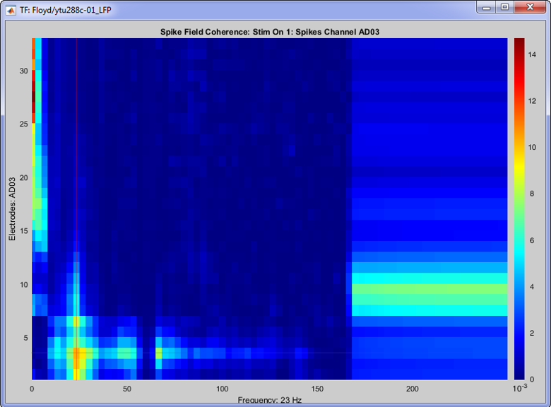Click the yellow-green hotspot near 67 Hz
Image resolution: width=551 pixels, height=407 pixels.
point(158,353)
